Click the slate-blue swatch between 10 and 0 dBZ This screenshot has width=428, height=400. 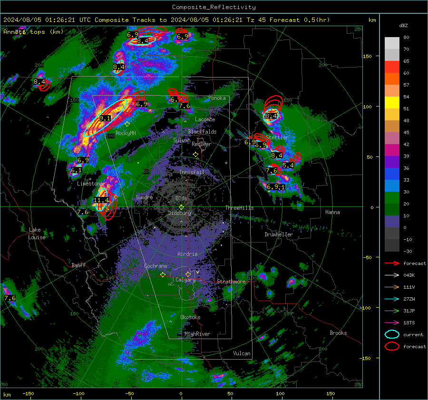392,222
